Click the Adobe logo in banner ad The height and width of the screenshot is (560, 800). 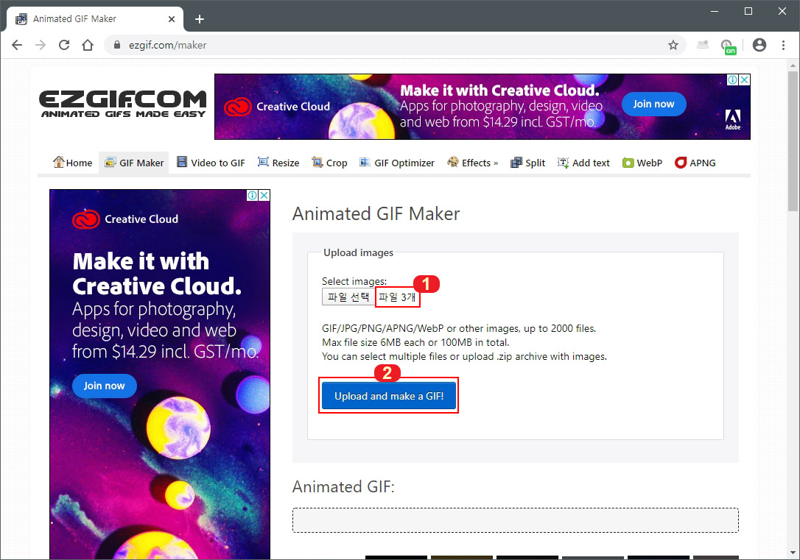(x=733, y=120)
